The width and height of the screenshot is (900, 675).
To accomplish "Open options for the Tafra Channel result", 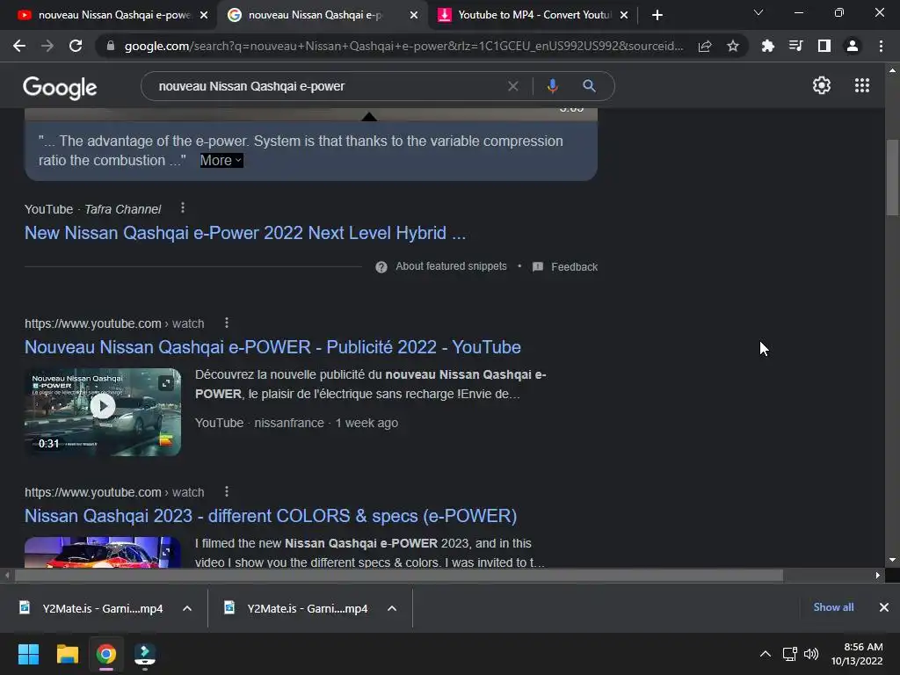I will point(183,207).
